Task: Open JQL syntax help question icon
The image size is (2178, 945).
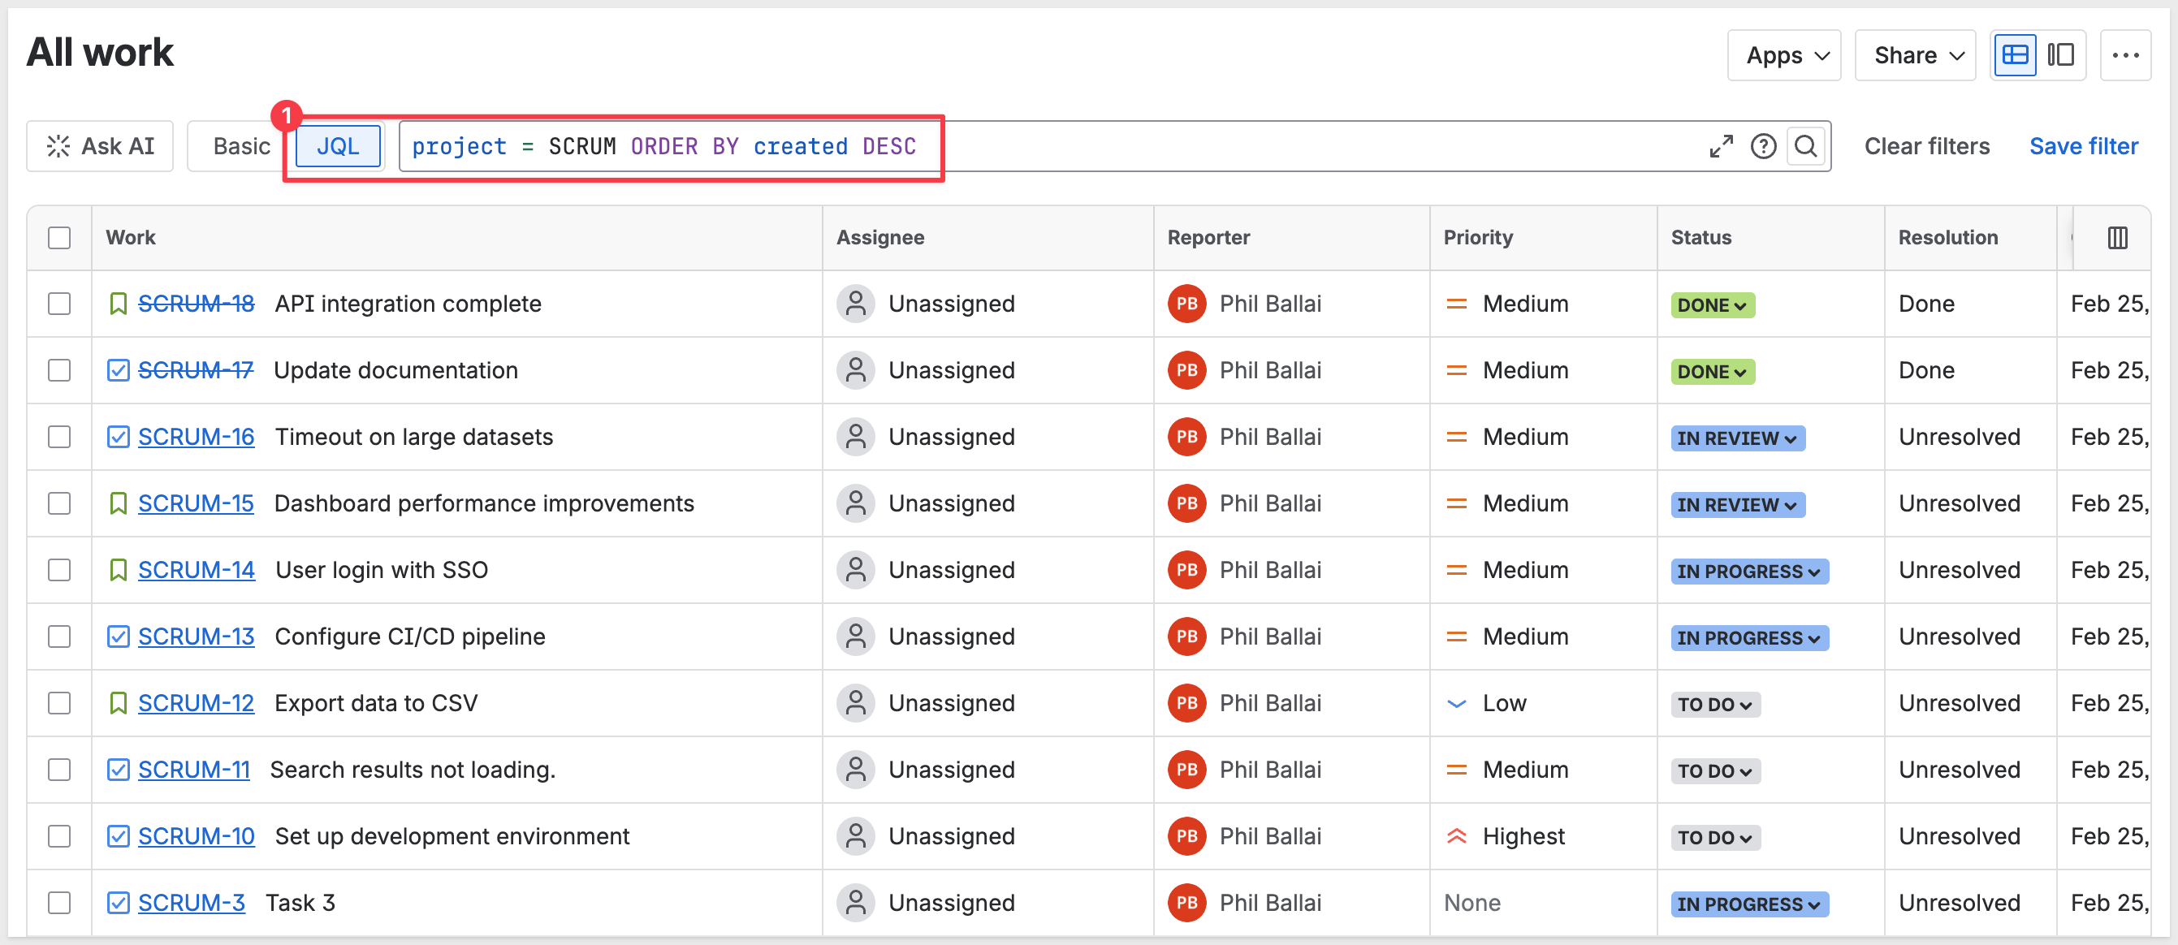Action: tap(1763, 146)
